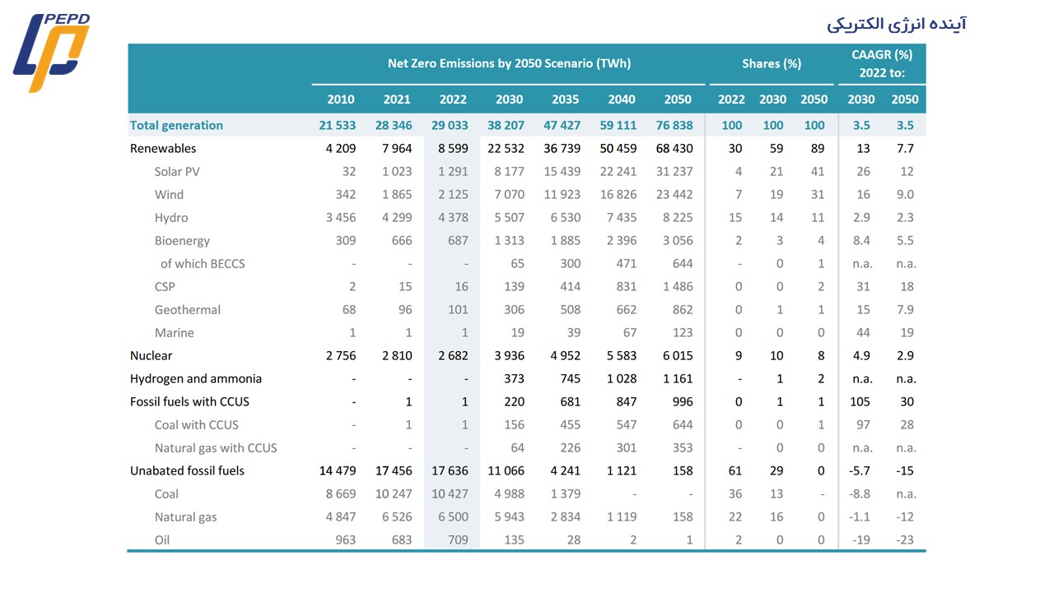Click the Renewables row label
Screen dimensions: 1054x592
(x=163, y=148)
